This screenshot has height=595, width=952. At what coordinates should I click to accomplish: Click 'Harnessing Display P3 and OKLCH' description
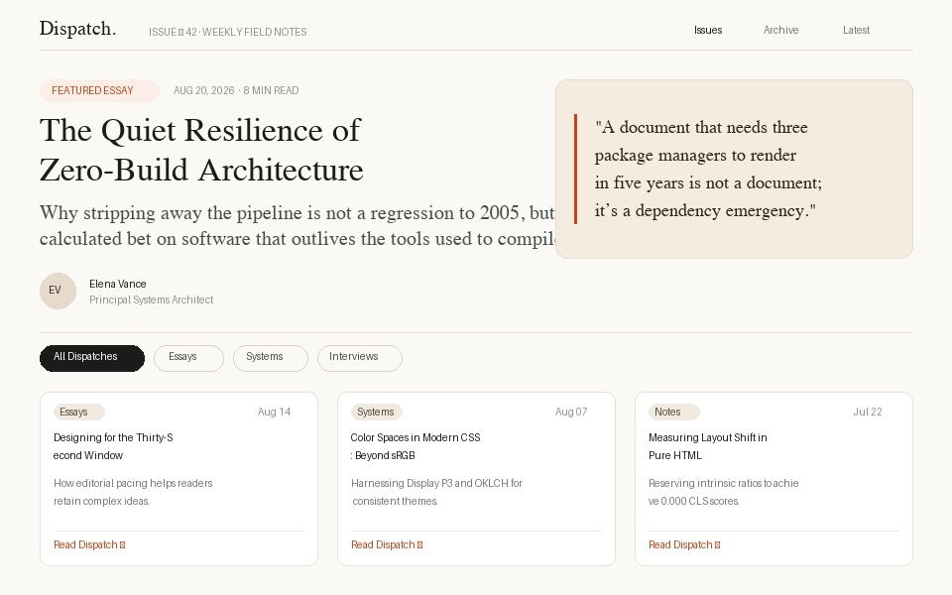pos(436,492)
